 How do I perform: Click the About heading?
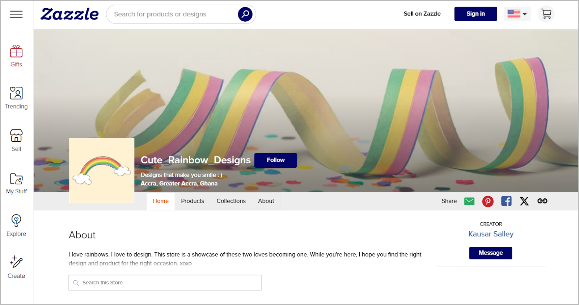pos(82,235)
